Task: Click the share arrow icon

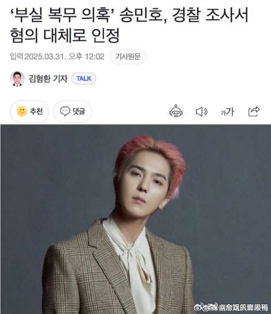Action: tap(254, 111)
